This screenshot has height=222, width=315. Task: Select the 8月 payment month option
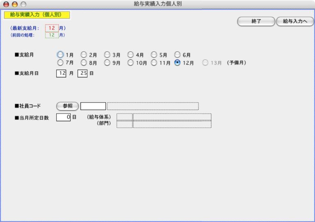pos(84,63)
